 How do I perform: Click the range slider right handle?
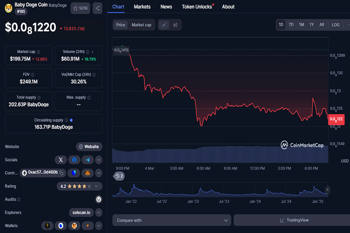pos(328,190)
